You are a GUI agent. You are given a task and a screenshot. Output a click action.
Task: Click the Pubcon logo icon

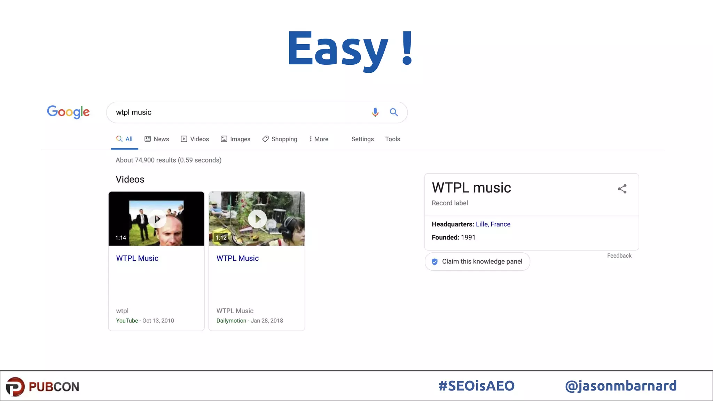tap(15, 386)
